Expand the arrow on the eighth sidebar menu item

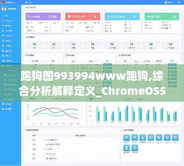(x=18, y=51)
